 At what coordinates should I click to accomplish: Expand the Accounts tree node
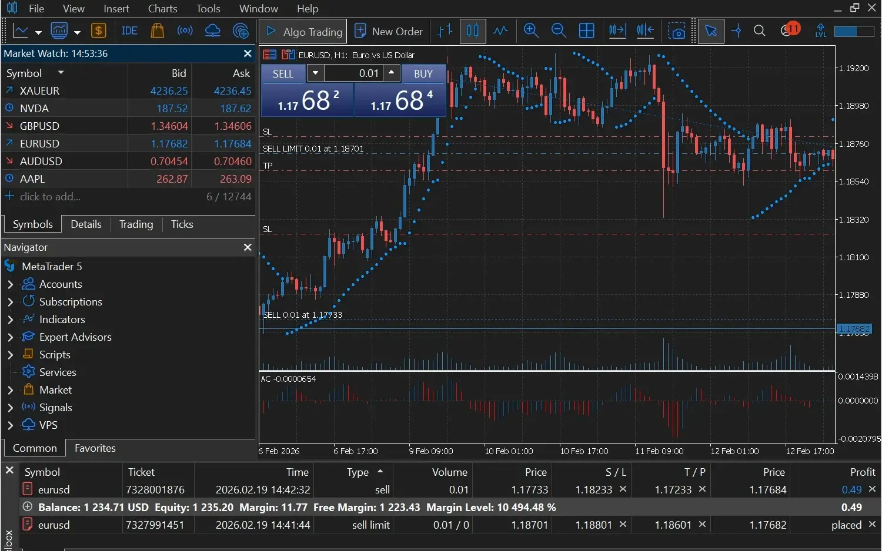(x=10, y=284)
